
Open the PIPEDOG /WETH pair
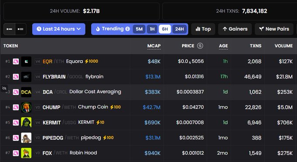[x=61, y=138]
